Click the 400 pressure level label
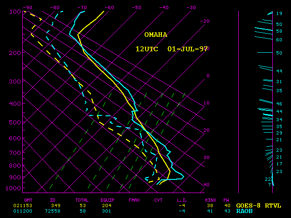 tap(15, 104)
